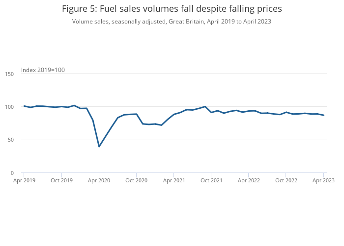Image resolution: width=344 pixels, height=246 pixels.
Task: Select the 'Oct 2022' x-axis label
Action: pyautogui.click(x=286, y=180)
